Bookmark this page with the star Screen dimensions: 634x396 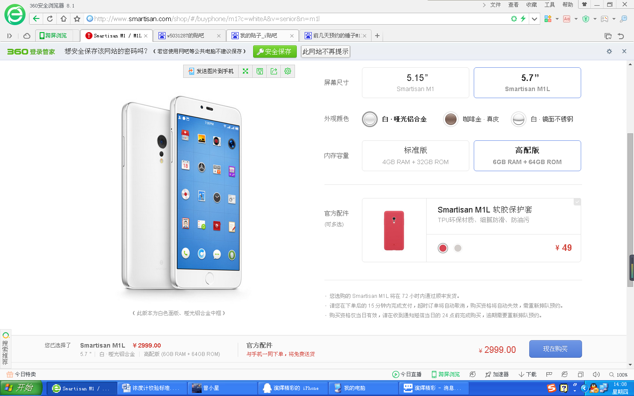(77, 18)
